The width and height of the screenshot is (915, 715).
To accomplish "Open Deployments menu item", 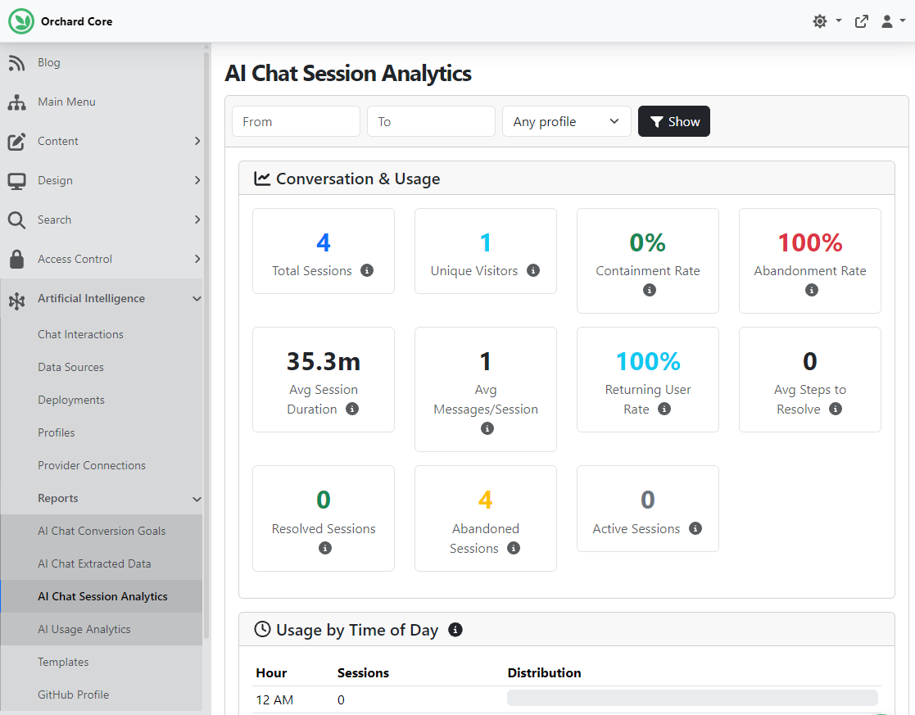I will tap(71, 400).
